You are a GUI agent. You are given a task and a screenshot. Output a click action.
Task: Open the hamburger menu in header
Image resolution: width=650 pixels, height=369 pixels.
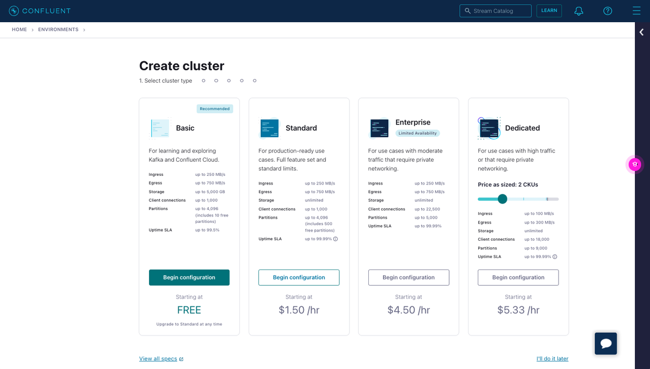click(x=636, y=11)
